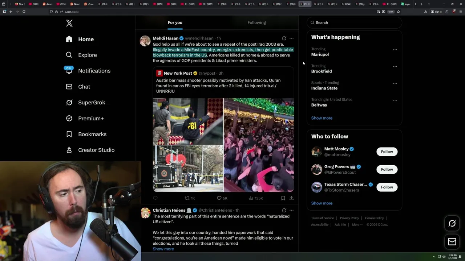Screen dimensions: 465x261
Task: Open Mehdi Hasan's profile avatar
Action: 145,41
